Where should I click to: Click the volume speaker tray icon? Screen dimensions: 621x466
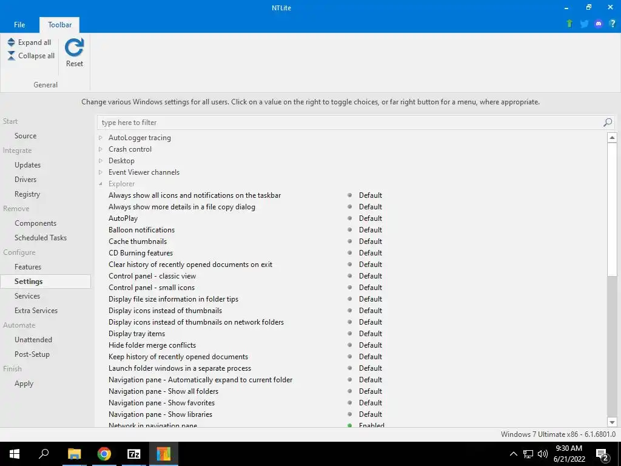pyautogui.click(x=543, y=454)
